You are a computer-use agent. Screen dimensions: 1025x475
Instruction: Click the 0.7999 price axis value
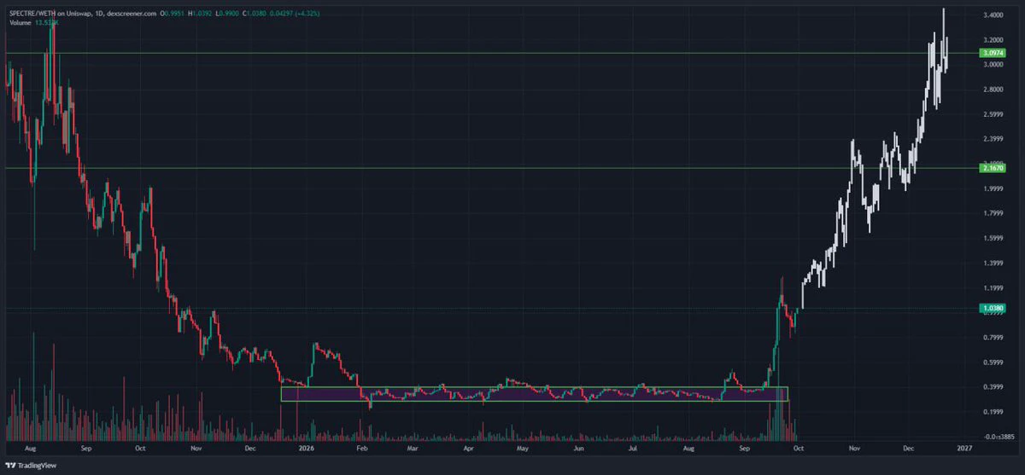coord(993,337)
